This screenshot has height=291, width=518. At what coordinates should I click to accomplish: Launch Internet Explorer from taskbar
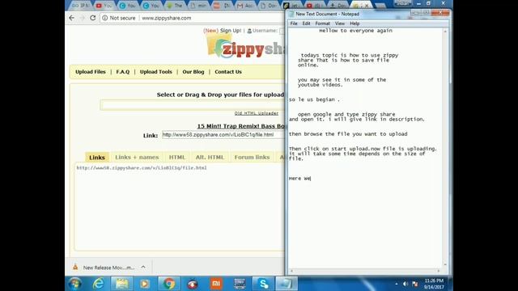98,284
